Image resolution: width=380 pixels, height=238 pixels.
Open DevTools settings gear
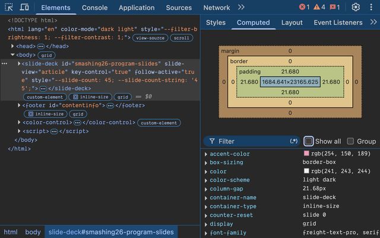(x=356, y=7)
